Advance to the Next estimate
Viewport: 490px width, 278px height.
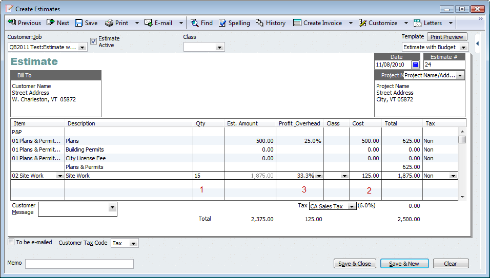coord(58,23)
